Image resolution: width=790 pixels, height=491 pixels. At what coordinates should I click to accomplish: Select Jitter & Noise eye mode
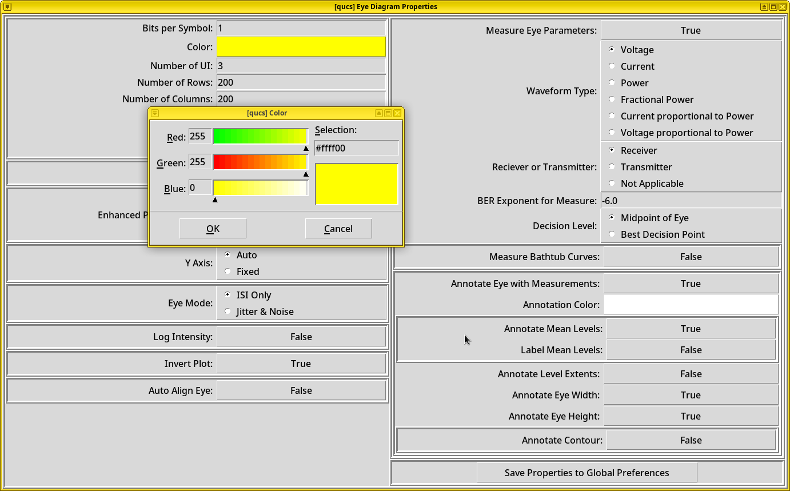click(228, 312)
